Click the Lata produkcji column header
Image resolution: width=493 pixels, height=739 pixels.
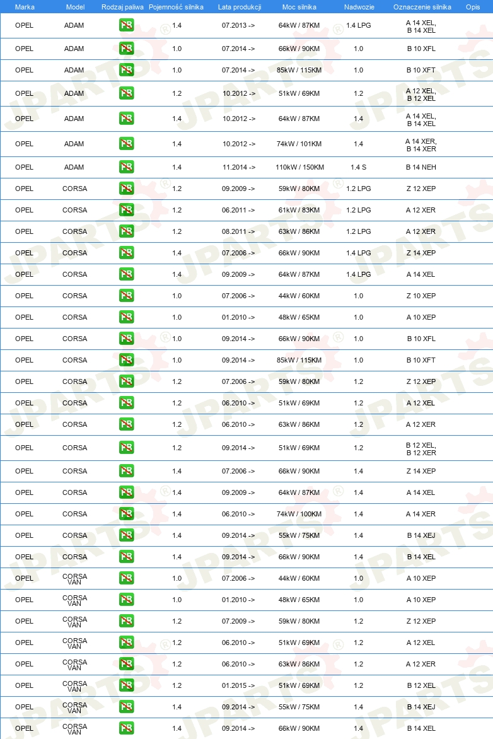click(x=240, y=7)
